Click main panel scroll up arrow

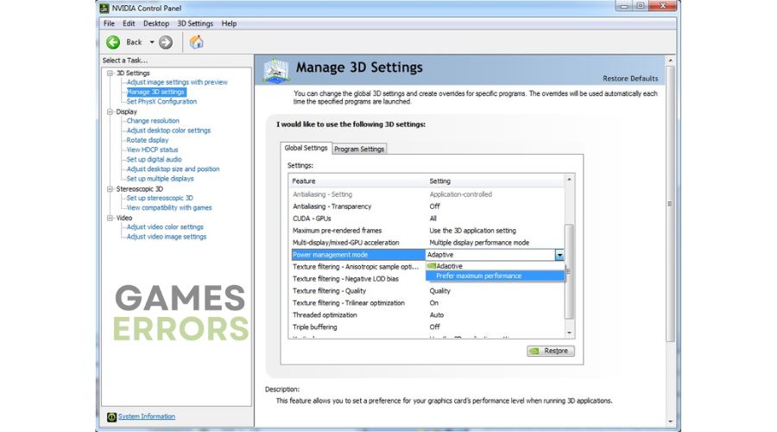(671, 60)
